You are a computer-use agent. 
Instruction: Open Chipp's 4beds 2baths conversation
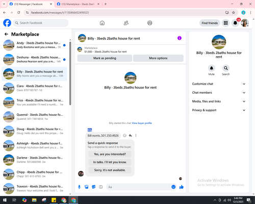click(34, 174)
